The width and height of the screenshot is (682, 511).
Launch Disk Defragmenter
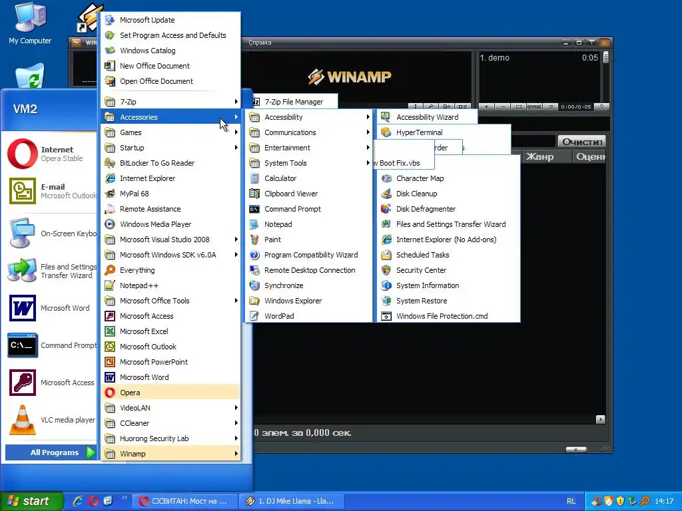[x=448, y=209]
